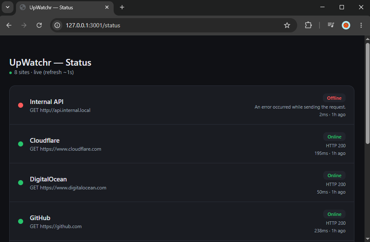The image size is (370, 242).
Task: Open the Extensions puzzle icon
Action: click(x=308, y=25)
